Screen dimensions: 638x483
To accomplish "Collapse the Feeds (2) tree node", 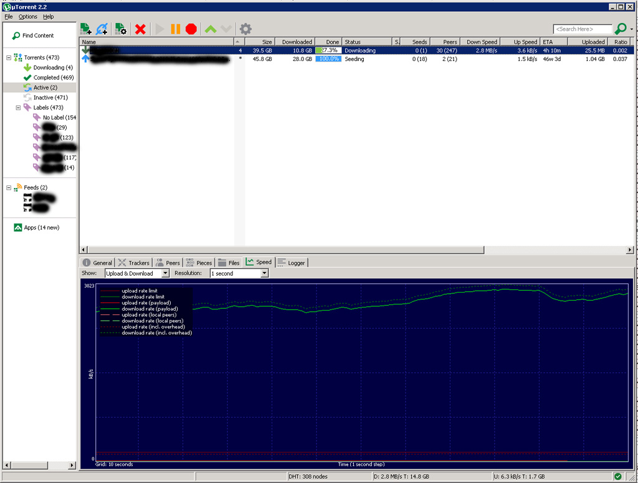I will pos(9,188).
